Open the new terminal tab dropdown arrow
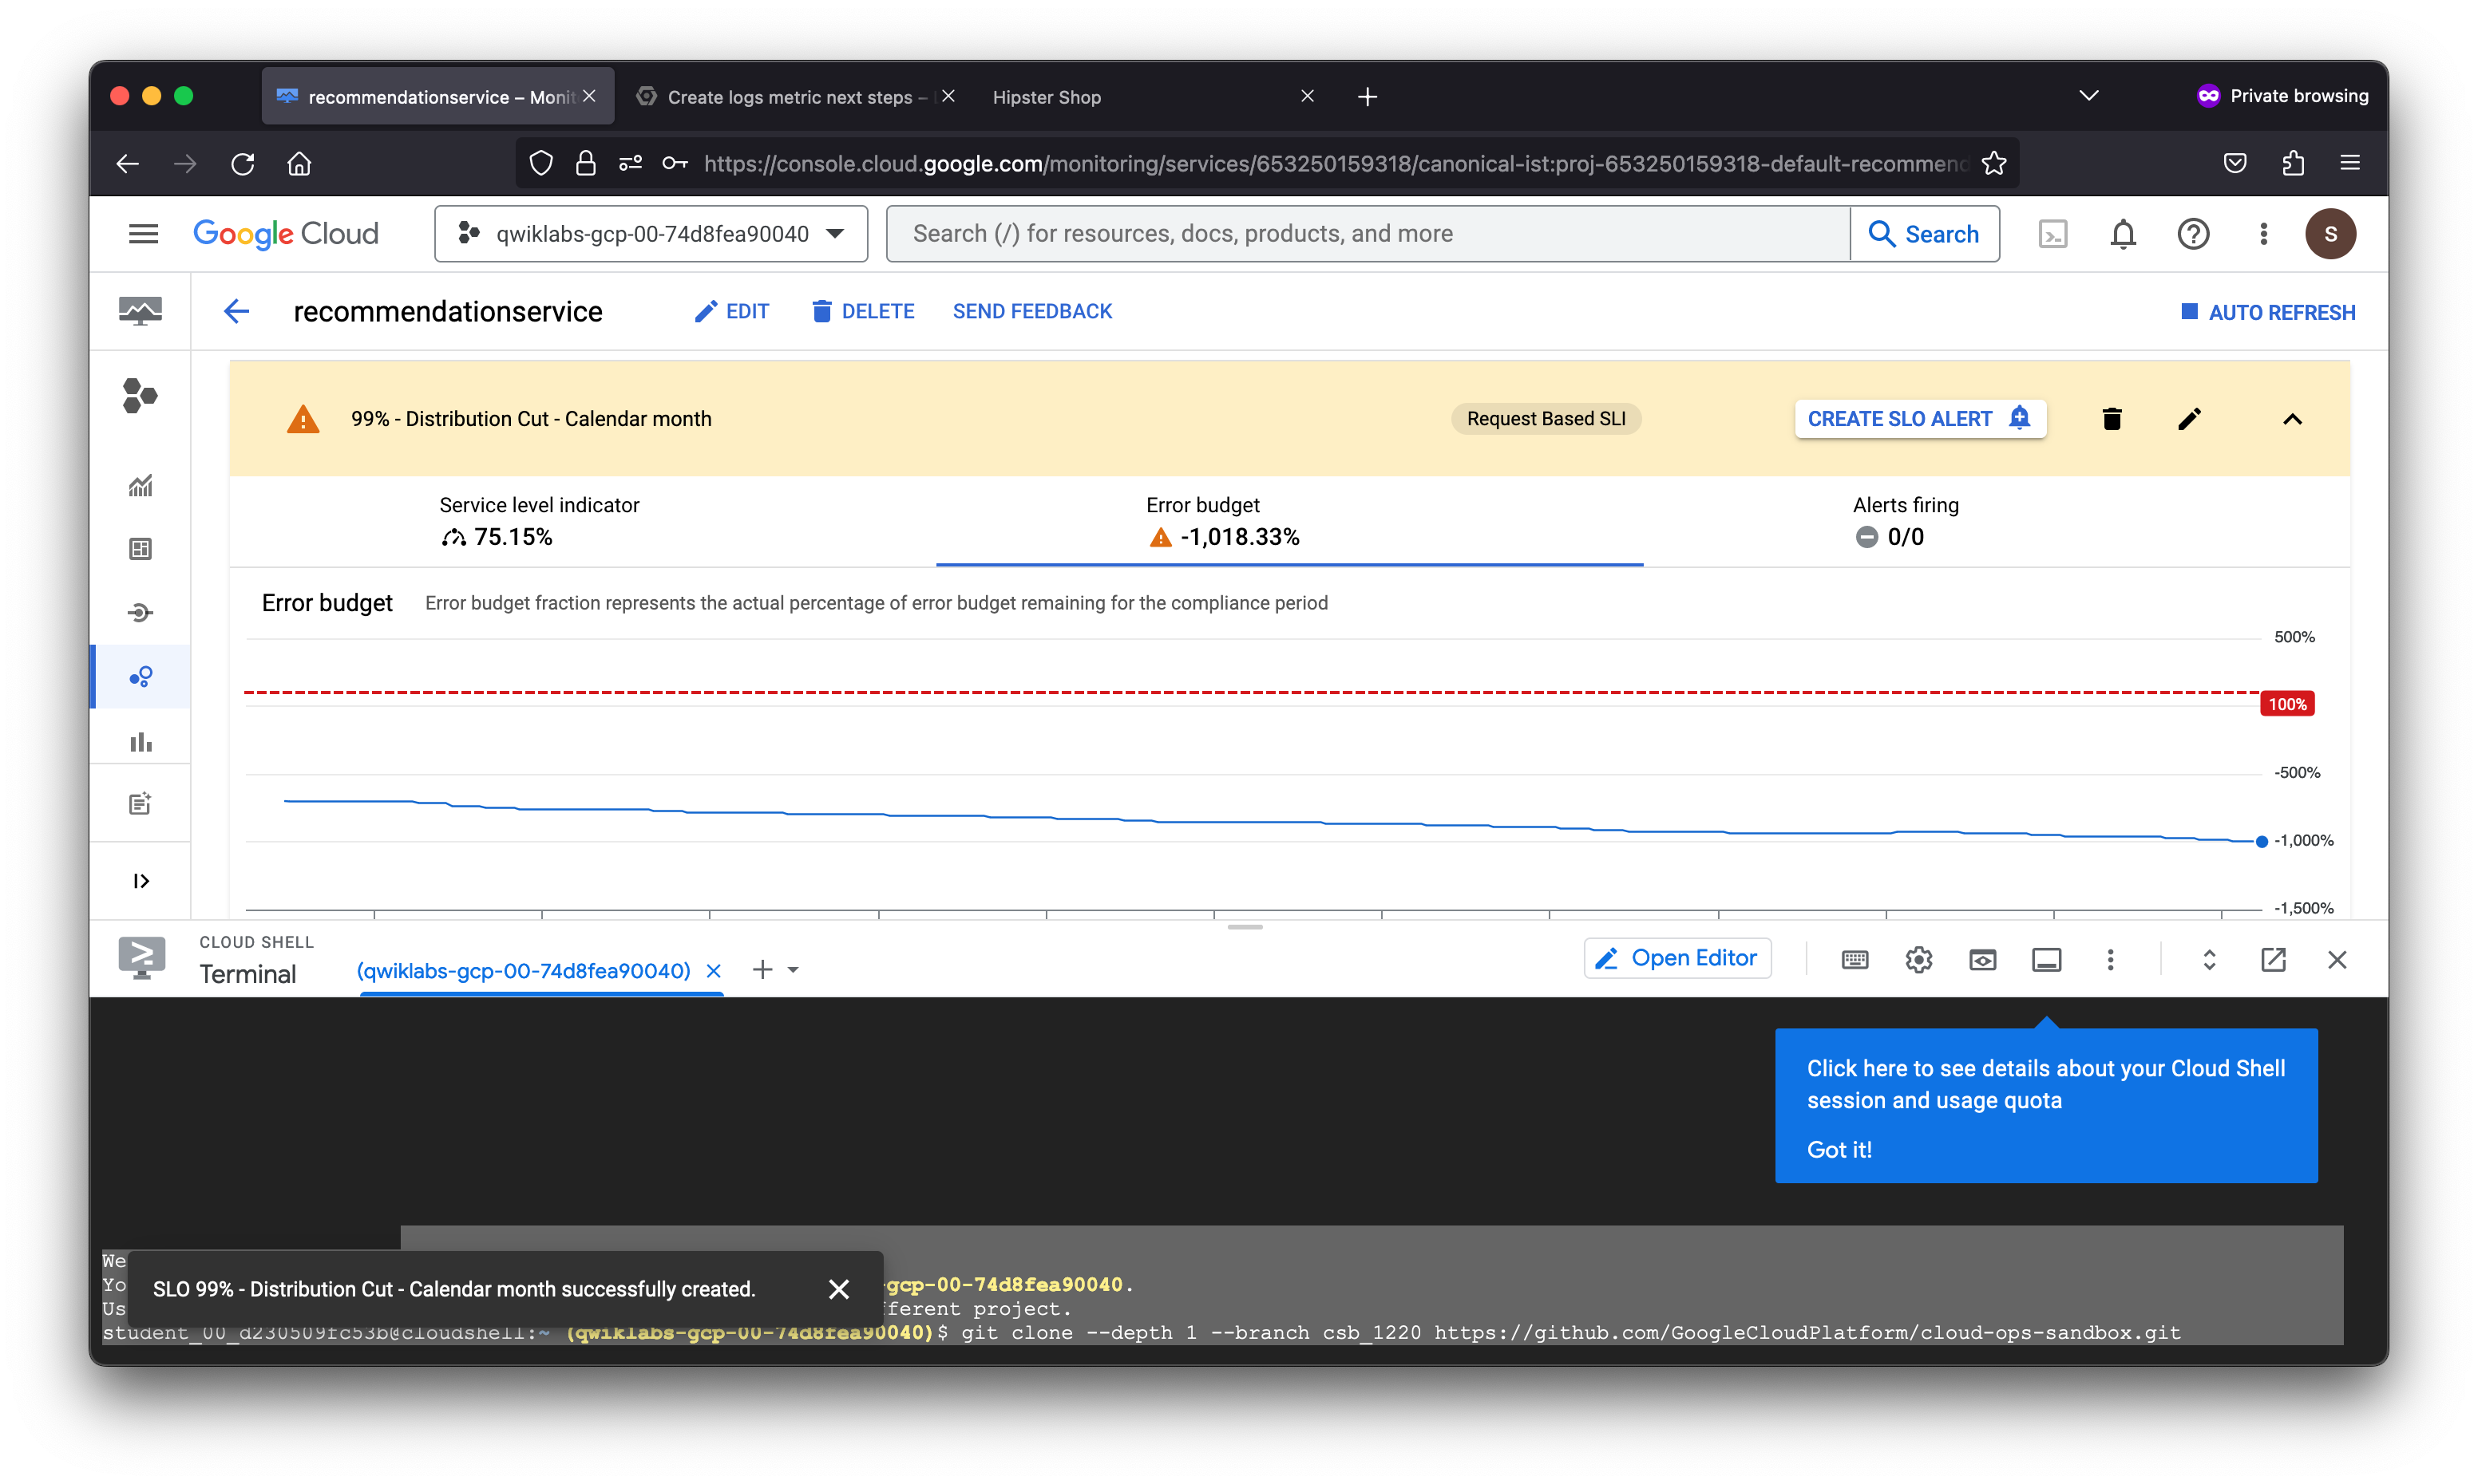 click(x=794, y=970)
